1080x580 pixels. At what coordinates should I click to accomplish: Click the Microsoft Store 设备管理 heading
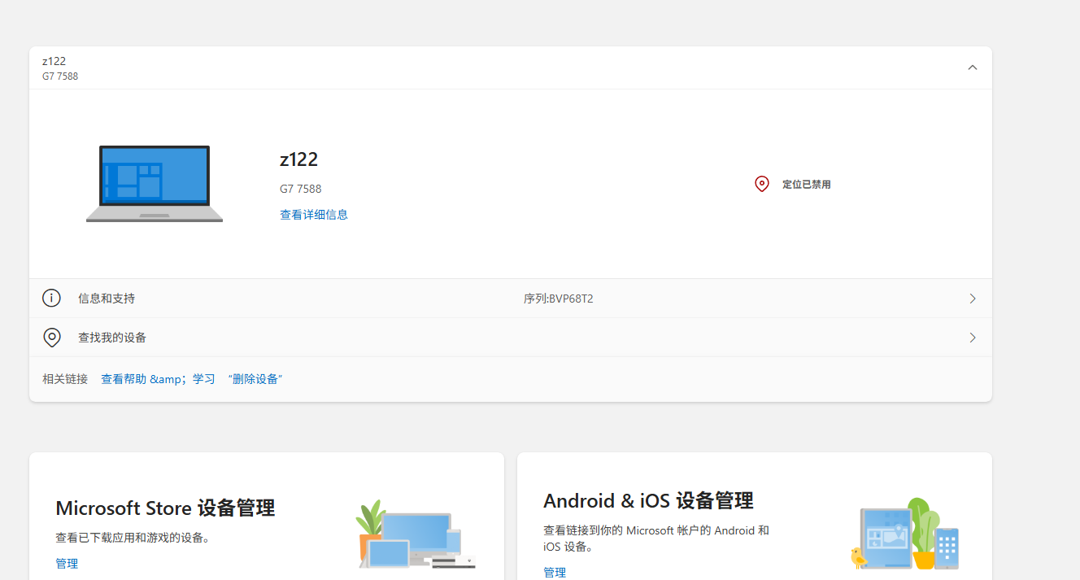click(x=165, y=508)
